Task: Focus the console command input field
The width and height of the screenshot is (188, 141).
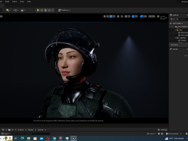Action: pyautogui.click(x=31, y=134)
